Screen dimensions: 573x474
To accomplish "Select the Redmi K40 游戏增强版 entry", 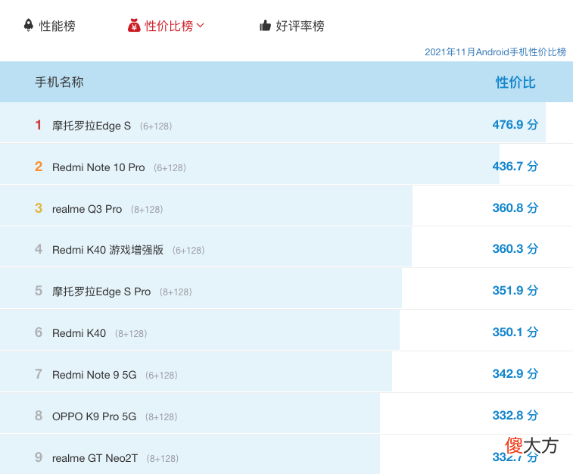I will tap(107, 250).
